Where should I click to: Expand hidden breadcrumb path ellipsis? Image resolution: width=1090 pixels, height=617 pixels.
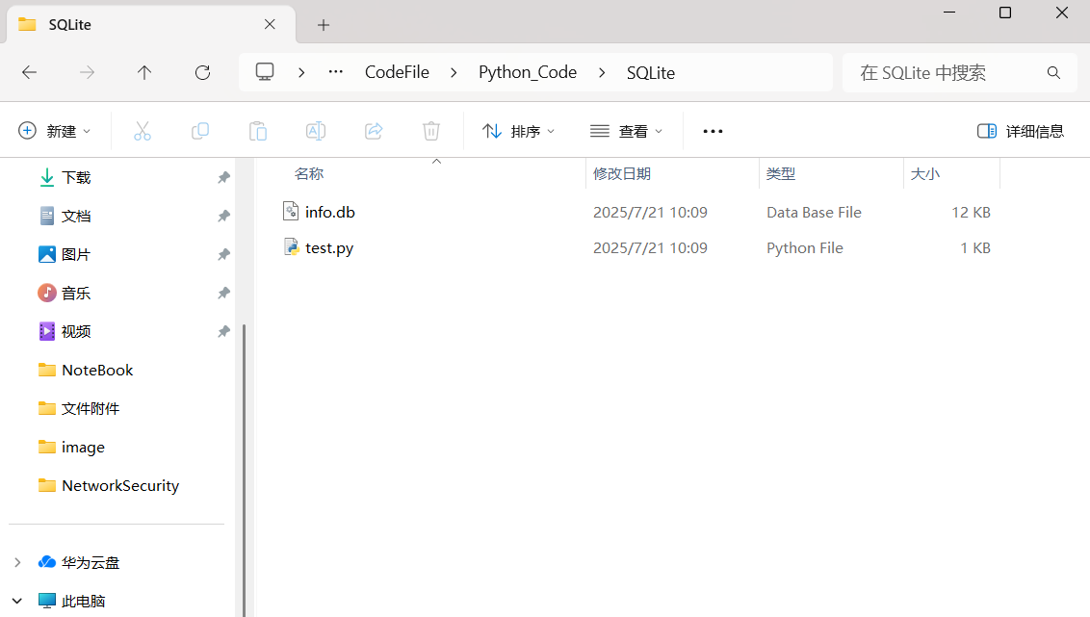tap(336, 71)
